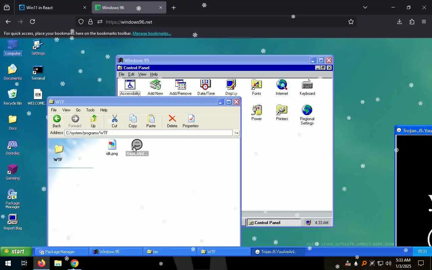Open Package Manager desktop shortcut
Viewport: 432px width, 270px height.
12,199
